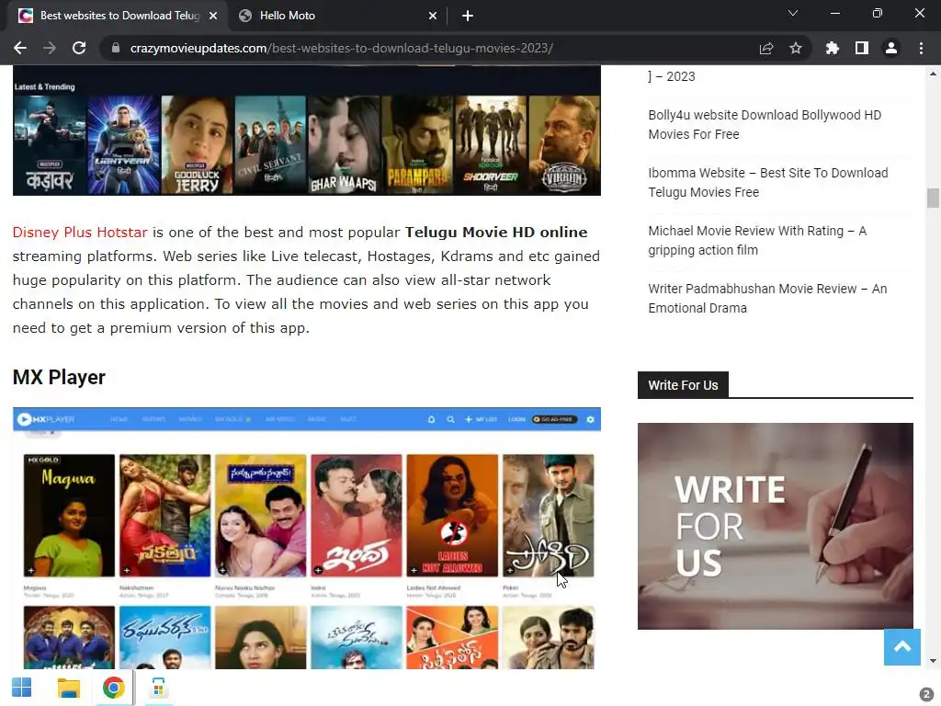Share this page via share icon
The image size is (941, 706).
coord(766,48)
